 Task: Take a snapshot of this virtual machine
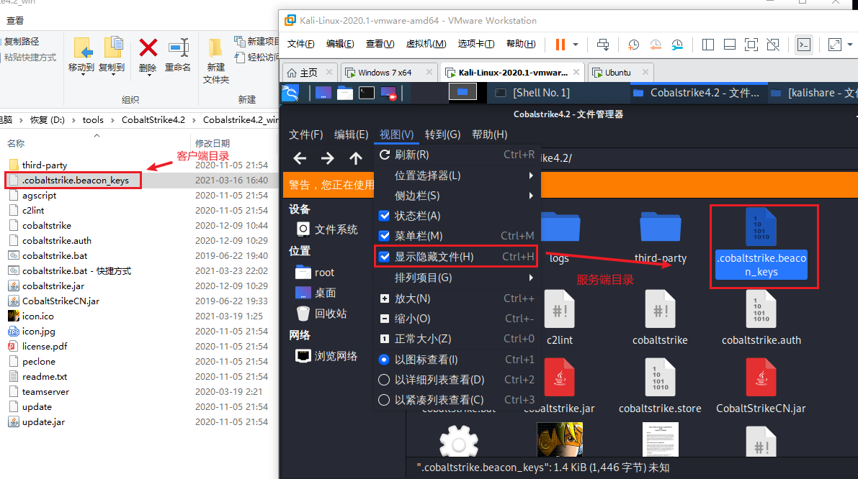tap(633, 45)
